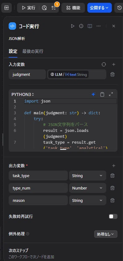
Task: Delete the task_type output variable
Action: [x=112, y=176]
